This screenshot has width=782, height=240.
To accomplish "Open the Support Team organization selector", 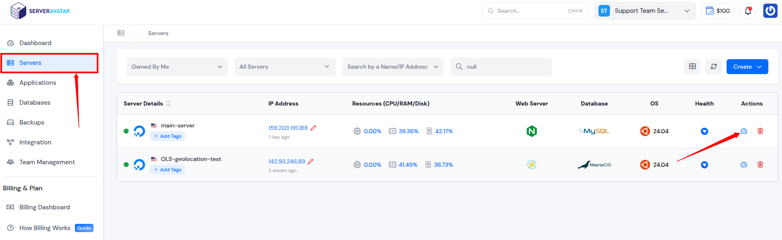I will click(645, 11).
